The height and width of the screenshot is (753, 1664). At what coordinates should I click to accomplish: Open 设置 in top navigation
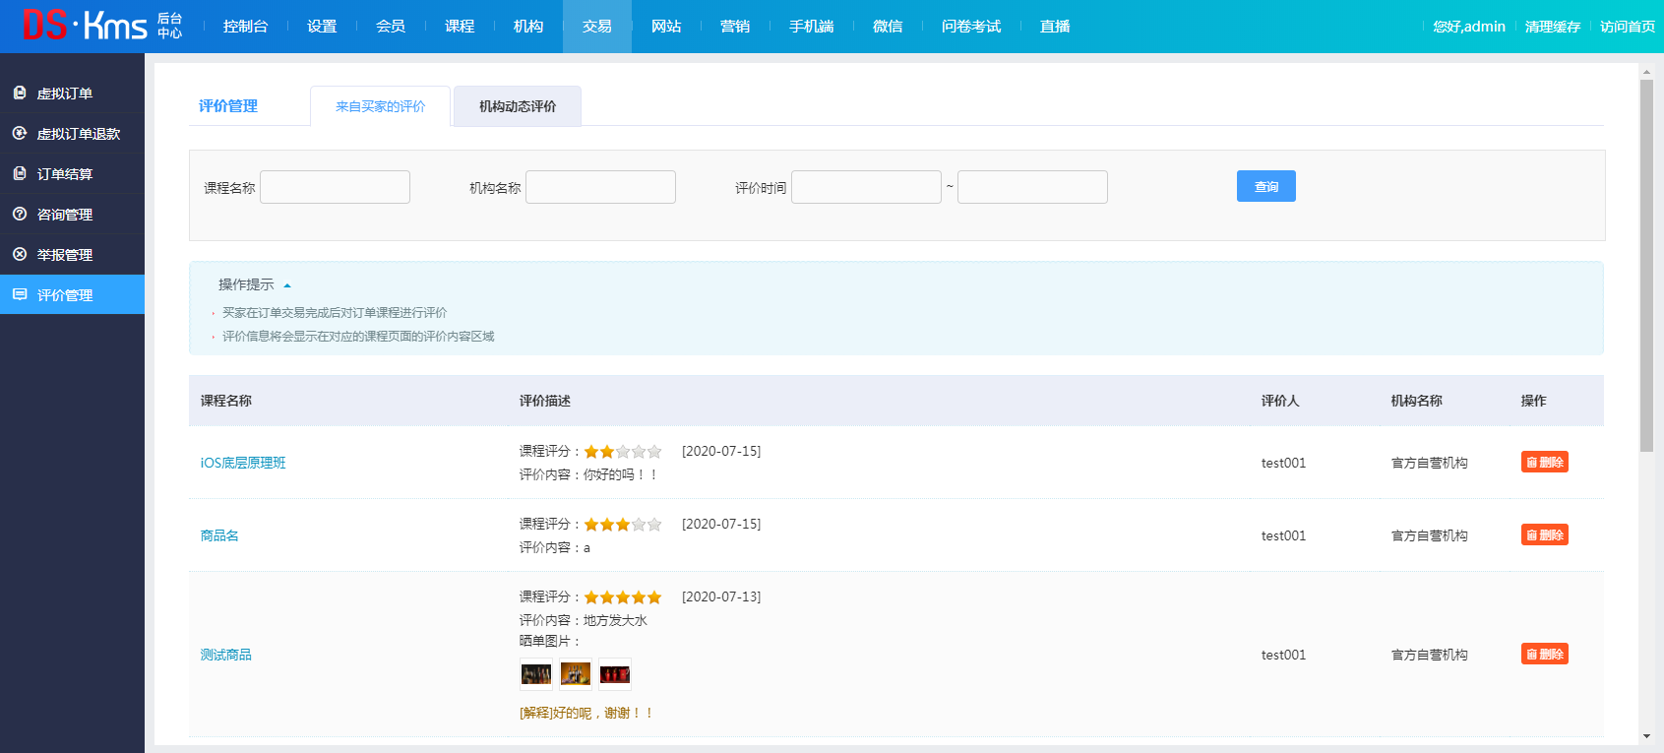[322, 27]
